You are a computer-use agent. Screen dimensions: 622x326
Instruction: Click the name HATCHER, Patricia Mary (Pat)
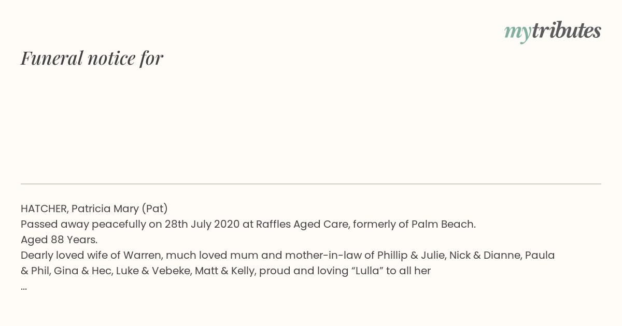tap(94, 209)
